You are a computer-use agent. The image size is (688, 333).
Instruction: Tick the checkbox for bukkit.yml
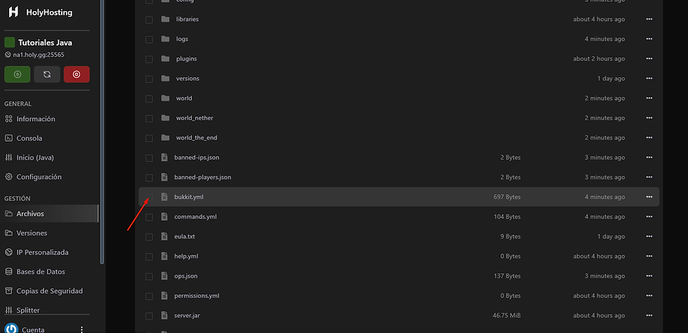click(x=149, y=197)
